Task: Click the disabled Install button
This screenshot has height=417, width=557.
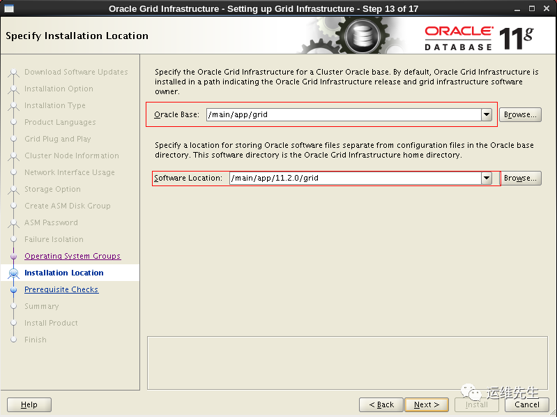Action: [x=476, y=404]
